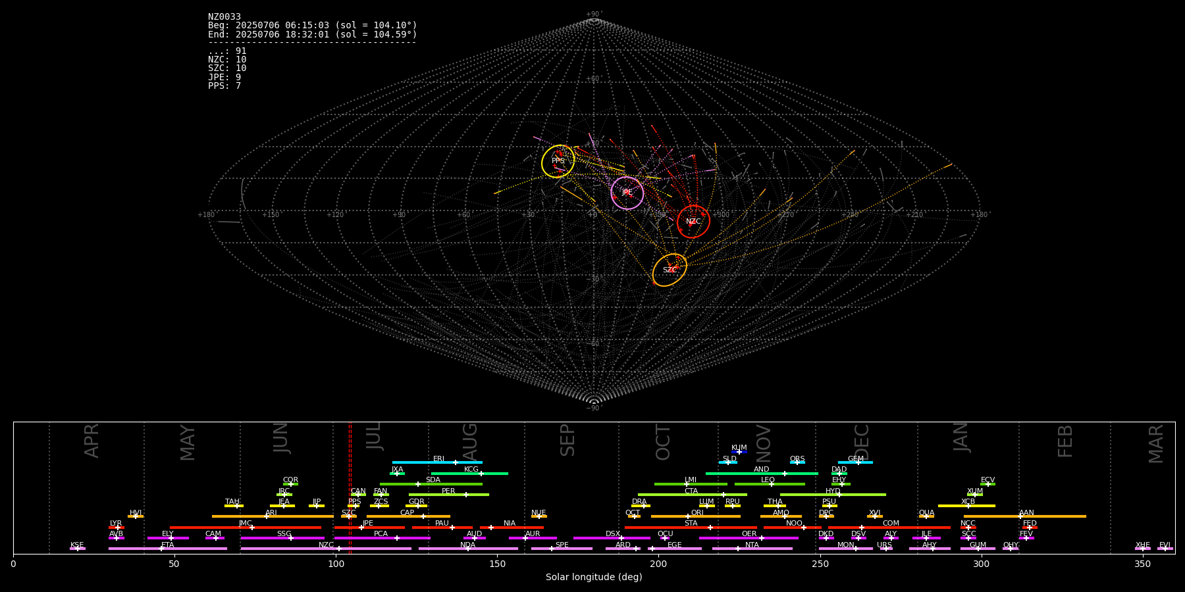1185x592 pixels.
Task: Click the XCB shower label on yellow bar
Action: coord(968,502)
